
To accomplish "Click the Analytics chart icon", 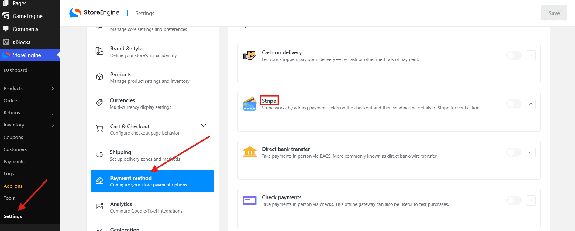I will 100,206.
